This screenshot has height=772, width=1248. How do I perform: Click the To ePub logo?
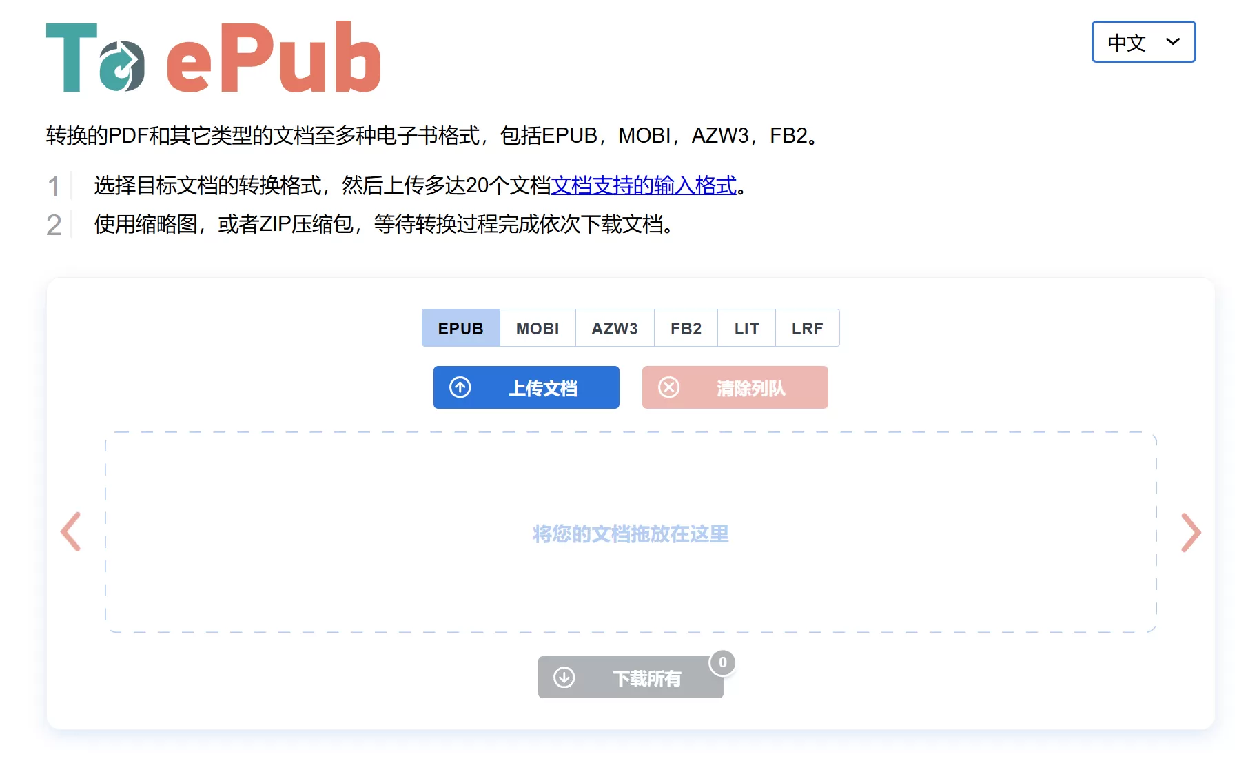click(x=213, y=58)
